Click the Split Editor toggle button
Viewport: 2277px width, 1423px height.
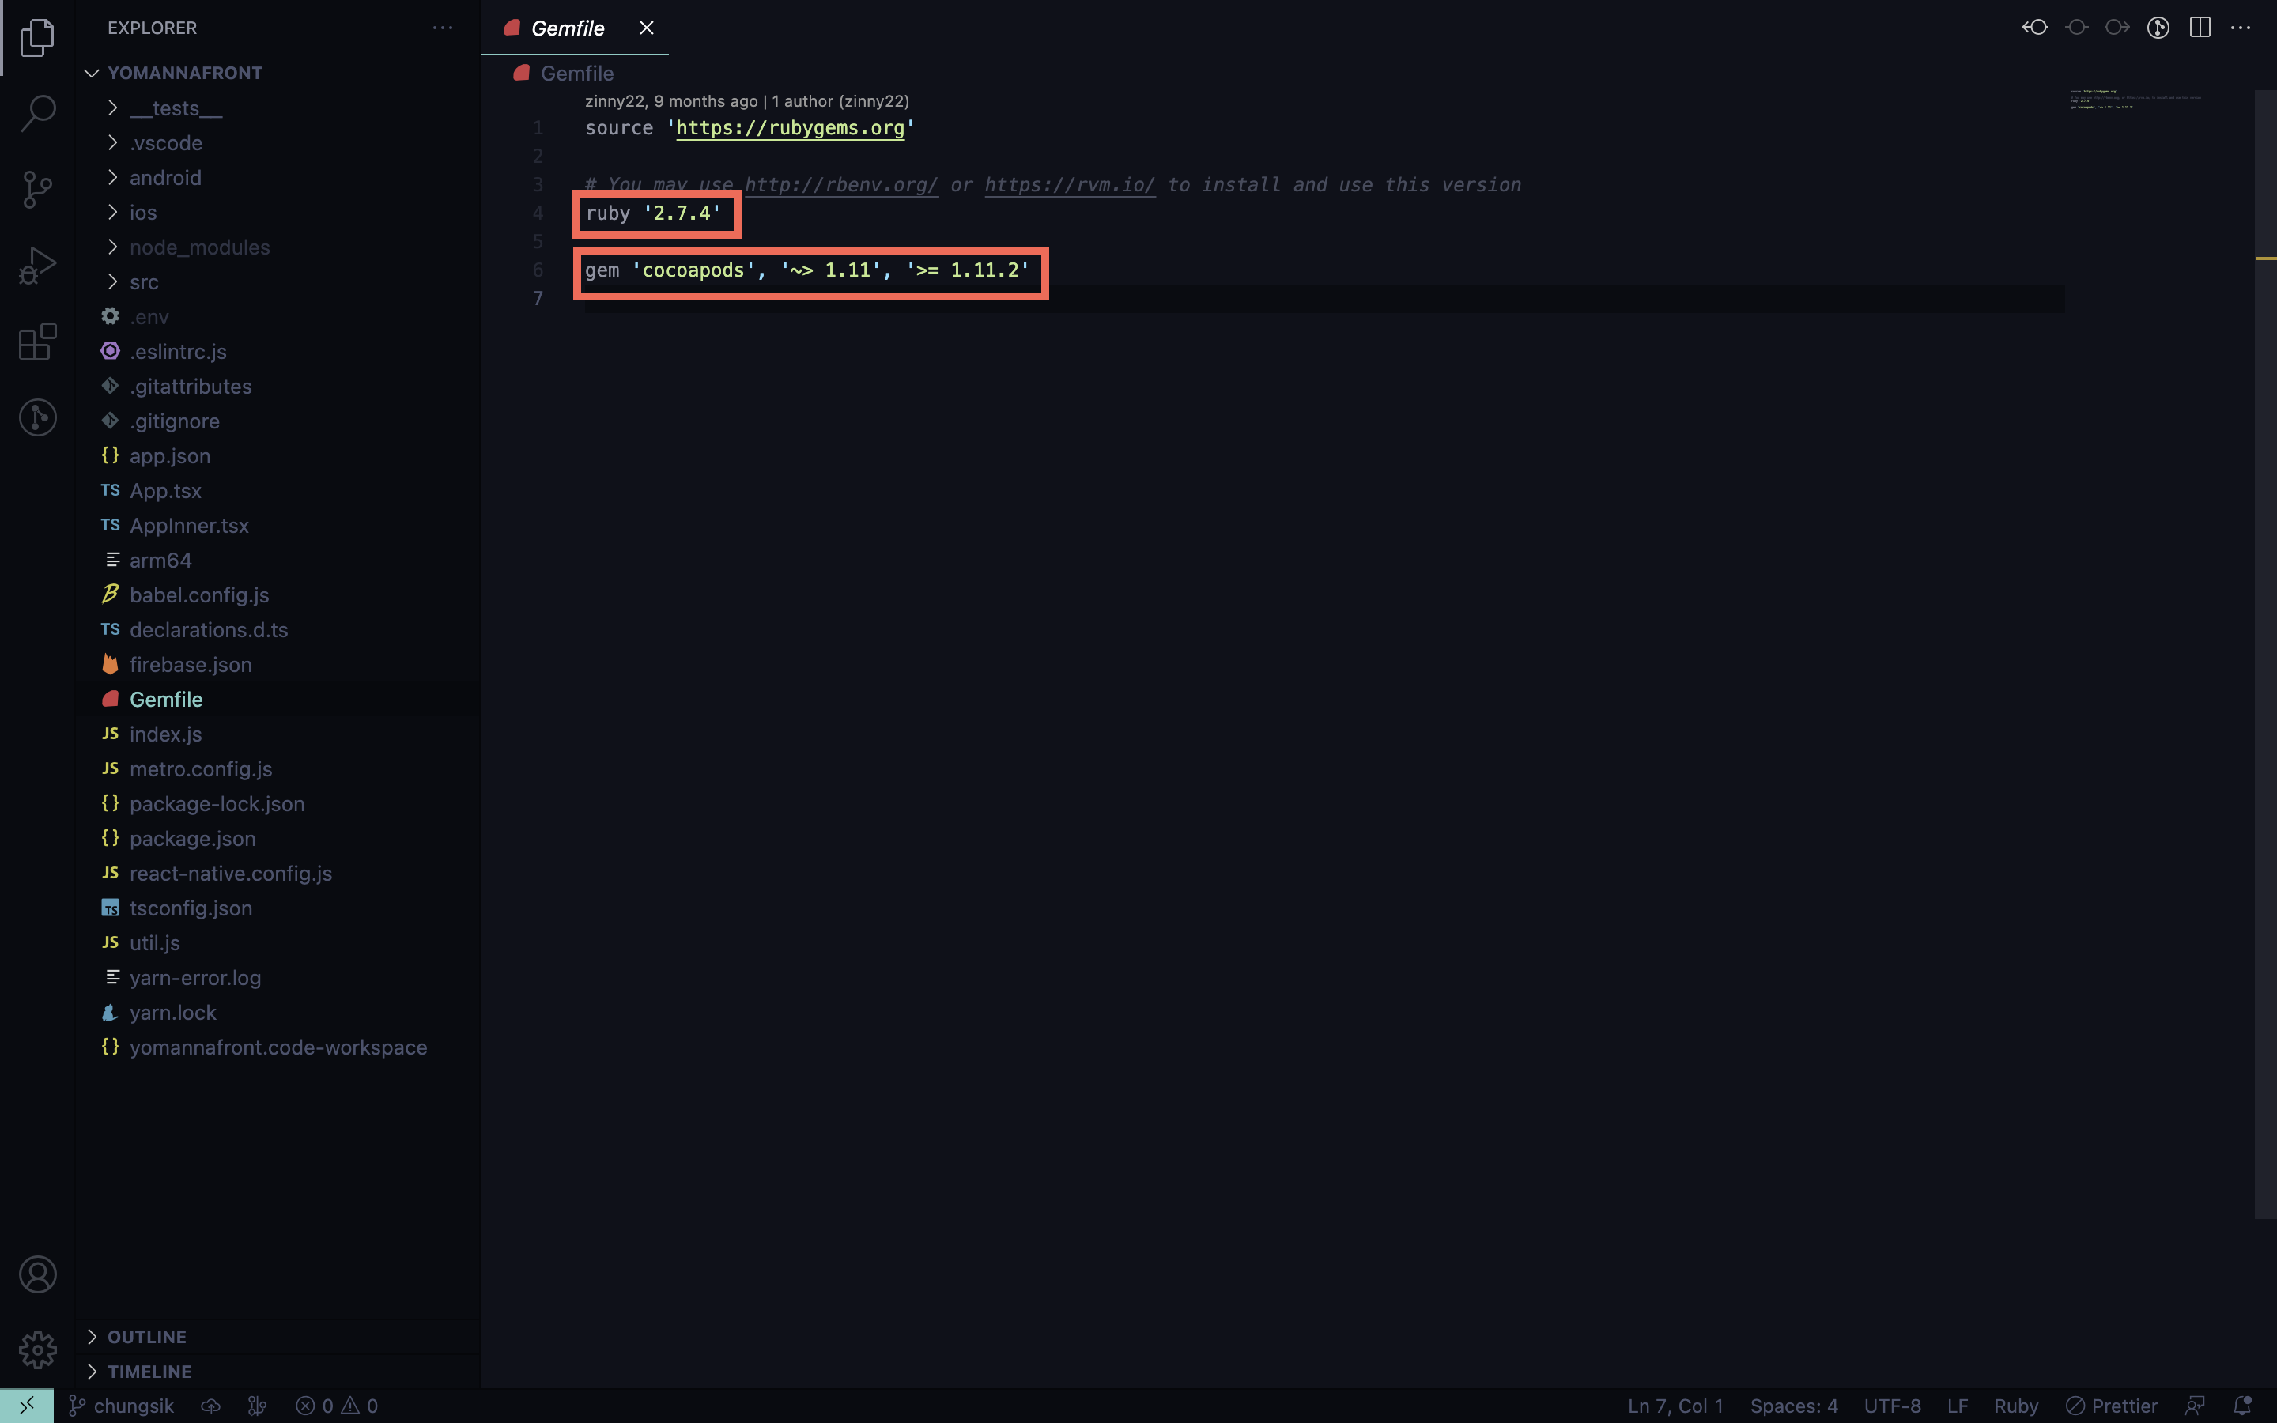pyautogui.click(x=2200, y=28)
